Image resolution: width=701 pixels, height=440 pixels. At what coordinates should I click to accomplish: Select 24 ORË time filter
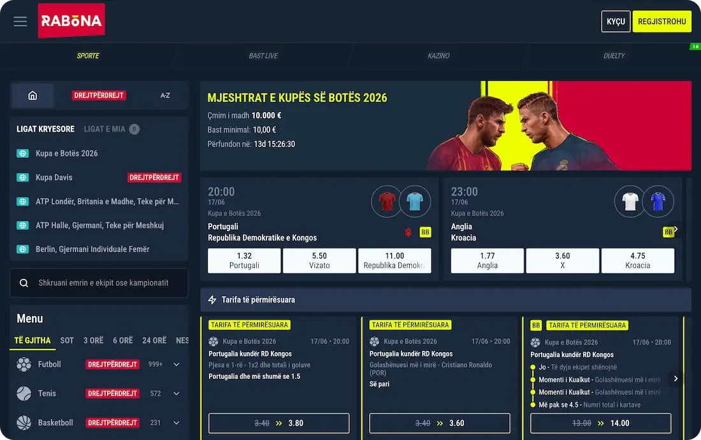154,341
